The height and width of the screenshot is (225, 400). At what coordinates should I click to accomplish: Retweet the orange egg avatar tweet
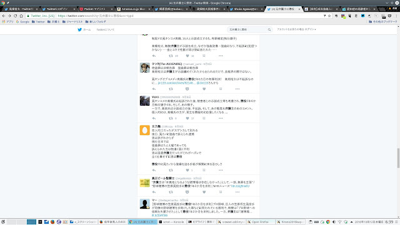[x=171, y=170]
